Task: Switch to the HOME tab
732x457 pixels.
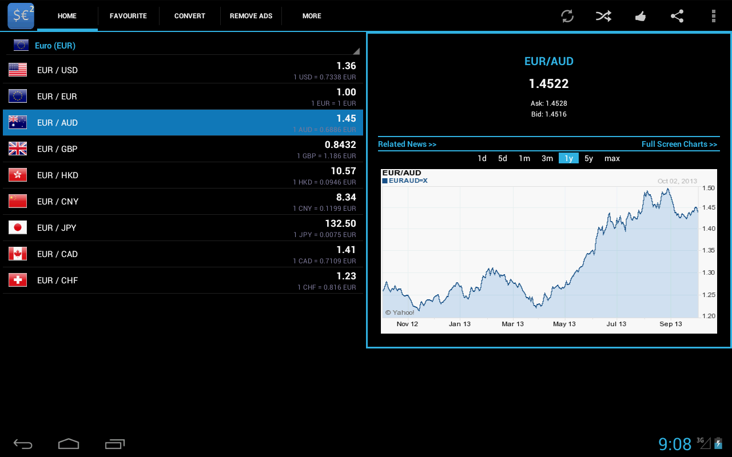Action: pos(67,16)
